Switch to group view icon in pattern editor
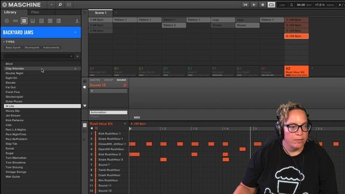345x194 pixels. click(85, 125)
